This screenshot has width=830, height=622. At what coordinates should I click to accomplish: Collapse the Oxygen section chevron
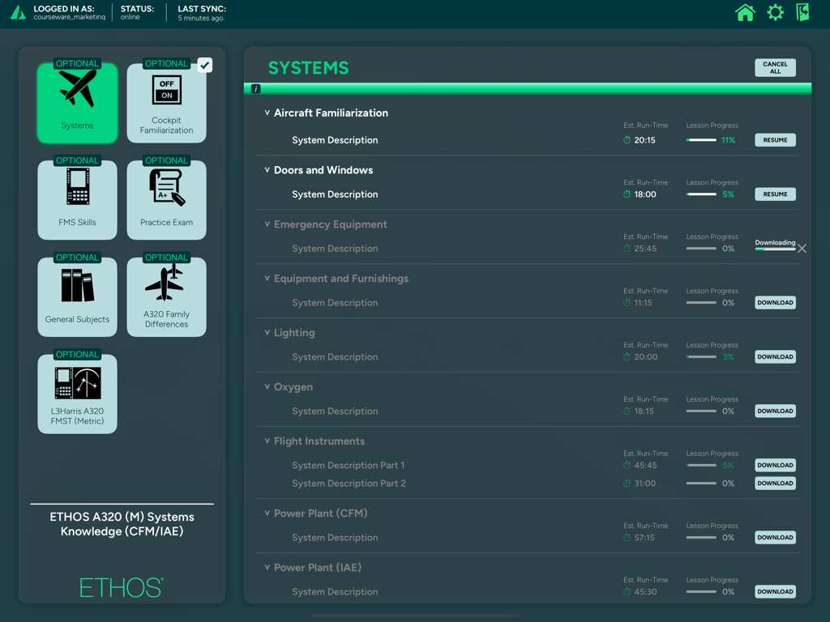[267, 386]
